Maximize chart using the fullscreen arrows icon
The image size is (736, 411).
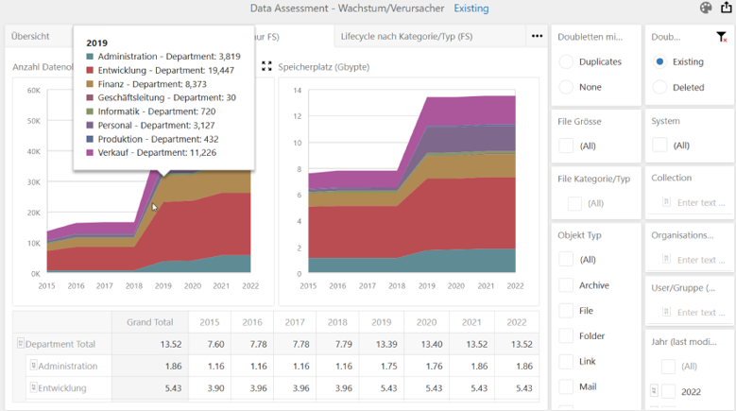pyautogui.click(x=266, y=67)
